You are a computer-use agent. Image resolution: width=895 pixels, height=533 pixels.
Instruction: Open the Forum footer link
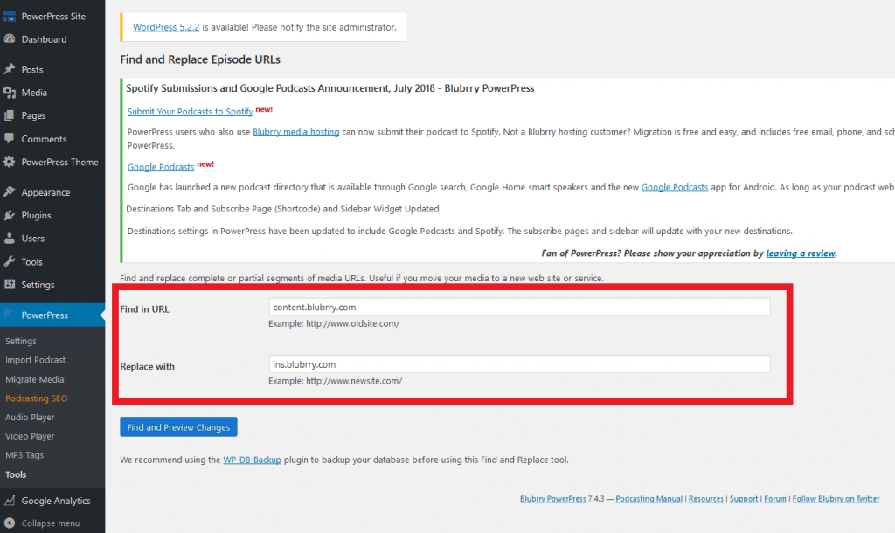coord(775,499)
